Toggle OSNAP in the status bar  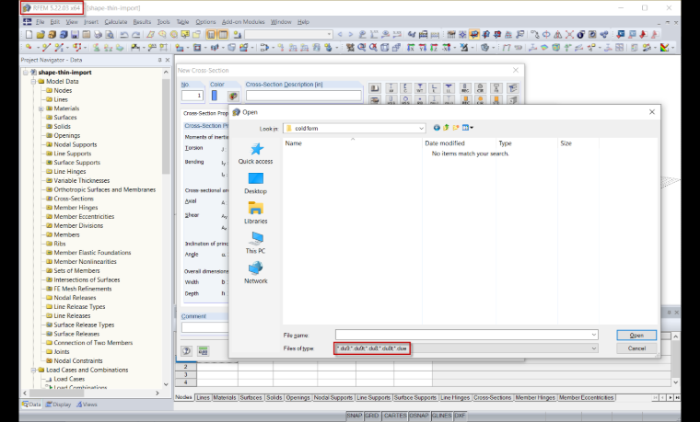click(419, 416)
